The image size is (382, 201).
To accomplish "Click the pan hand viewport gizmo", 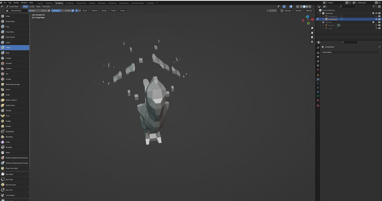I will pyautogui.click(x=312, y=33).
